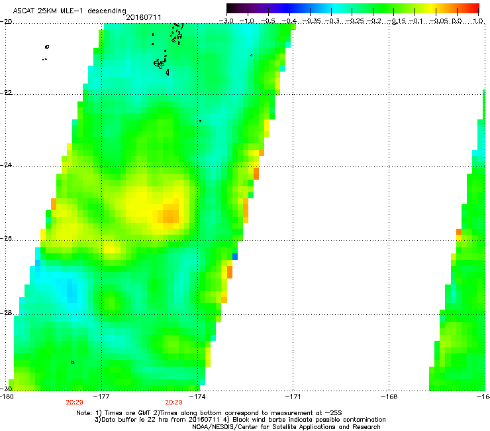
Task: Click the "NOAA/NESDIS/Center for Satellite Applications and Research" credit
Action: click(x=286, y=427)
